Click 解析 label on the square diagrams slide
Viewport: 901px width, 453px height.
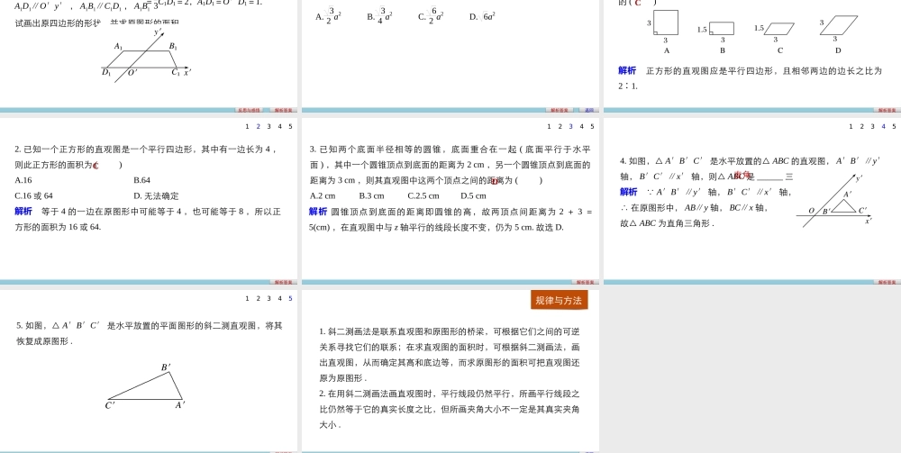coord(627,70)
